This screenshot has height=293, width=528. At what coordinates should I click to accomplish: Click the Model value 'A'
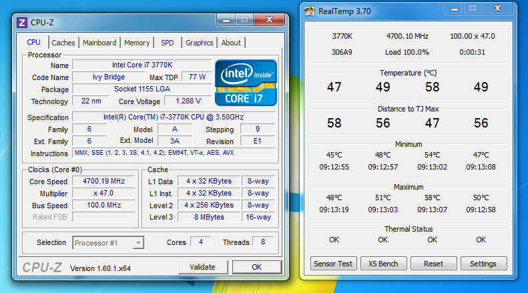(175, 129)
